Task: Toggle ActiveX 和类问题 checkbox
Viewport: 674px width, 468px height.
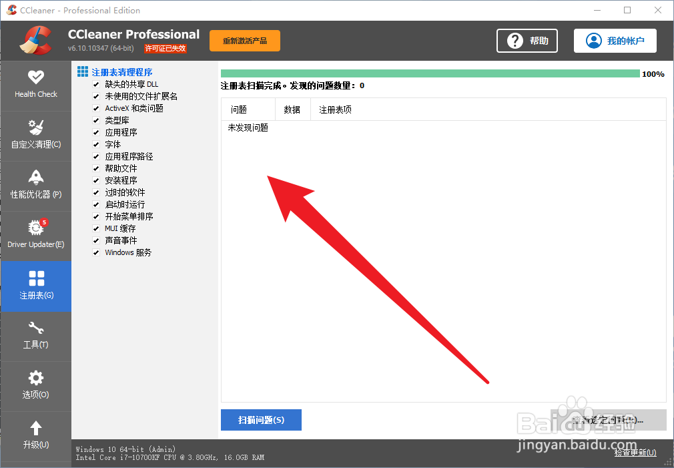Action: (x=96, y=108)
